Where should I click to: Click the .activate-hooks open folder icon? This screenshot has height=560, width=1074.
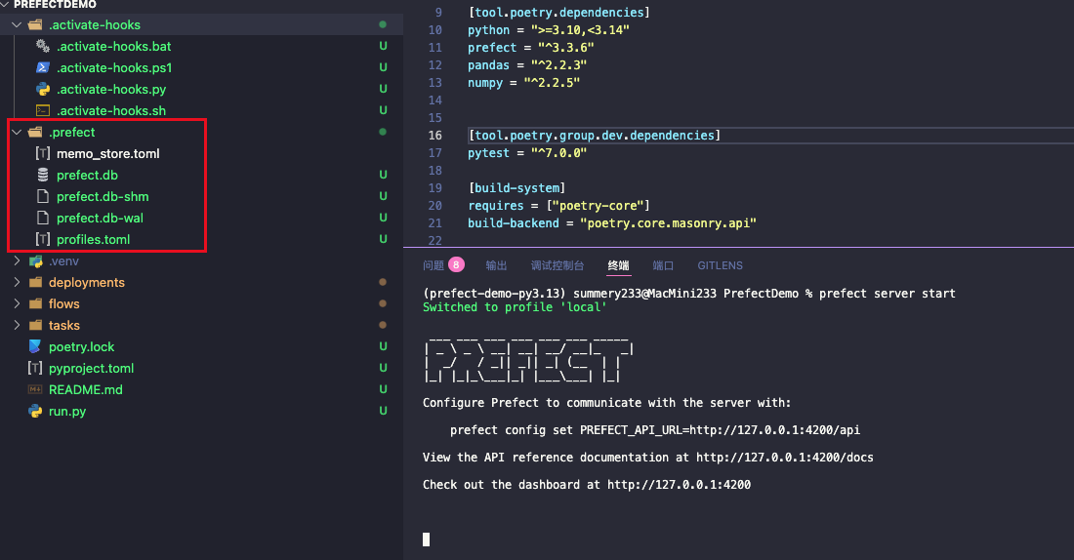[x=35, y=24]
